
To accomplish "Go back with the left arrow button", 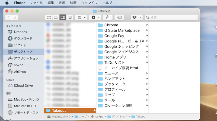I will 9,17.
